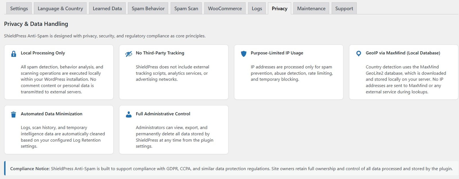The image size is (459, 179).
Task: Switch to the Settings tab
Action: (x=19, y=8)
